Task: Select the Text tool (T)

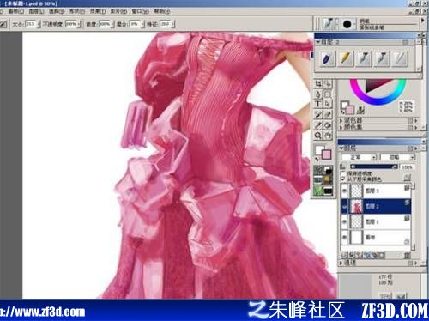Action: click(318, 105)
